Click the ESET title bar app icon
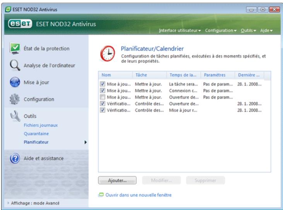This screenshot has width=283, height=210. (x=8, y=9)
